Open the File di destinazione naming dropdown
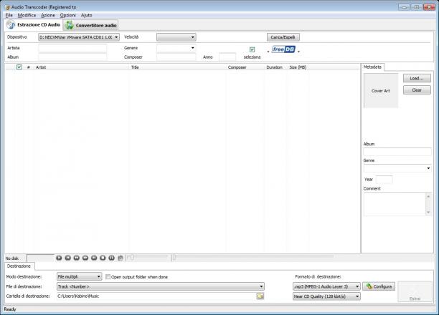 coord(161,286)
